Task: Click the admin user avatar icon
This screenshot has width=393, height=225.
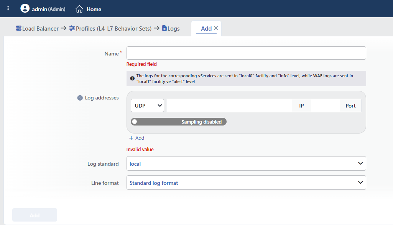Action: 25,8
